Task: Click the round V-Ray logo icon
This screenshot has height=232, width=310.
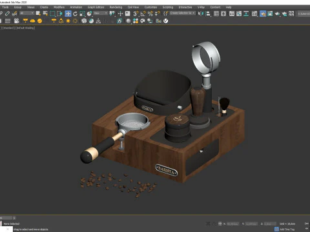Action: pyautogui.click(x=165, y=21)
